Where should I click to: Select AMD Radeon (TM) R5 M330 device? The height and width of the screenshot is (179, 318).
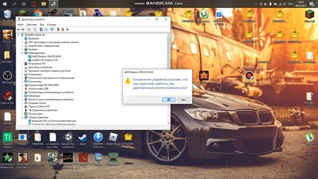click(46, 56)
